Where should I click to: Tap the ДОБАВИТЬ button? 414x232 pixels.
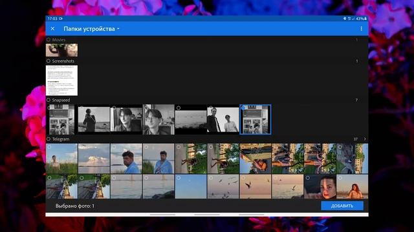click(x=342, y=206)
